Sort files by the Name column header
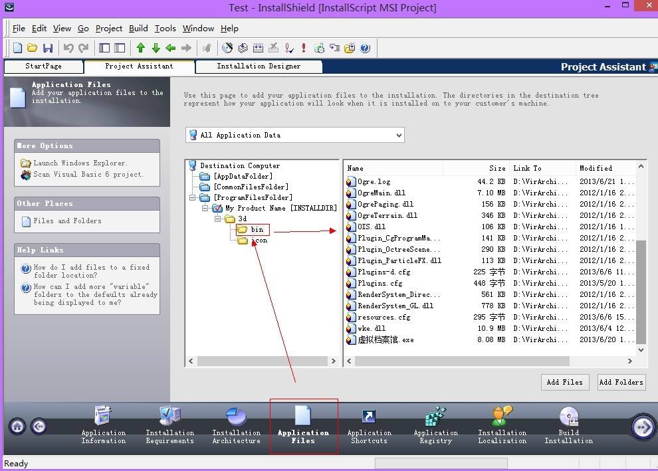This screenshot has width=658, height=471. coord(393,168)
